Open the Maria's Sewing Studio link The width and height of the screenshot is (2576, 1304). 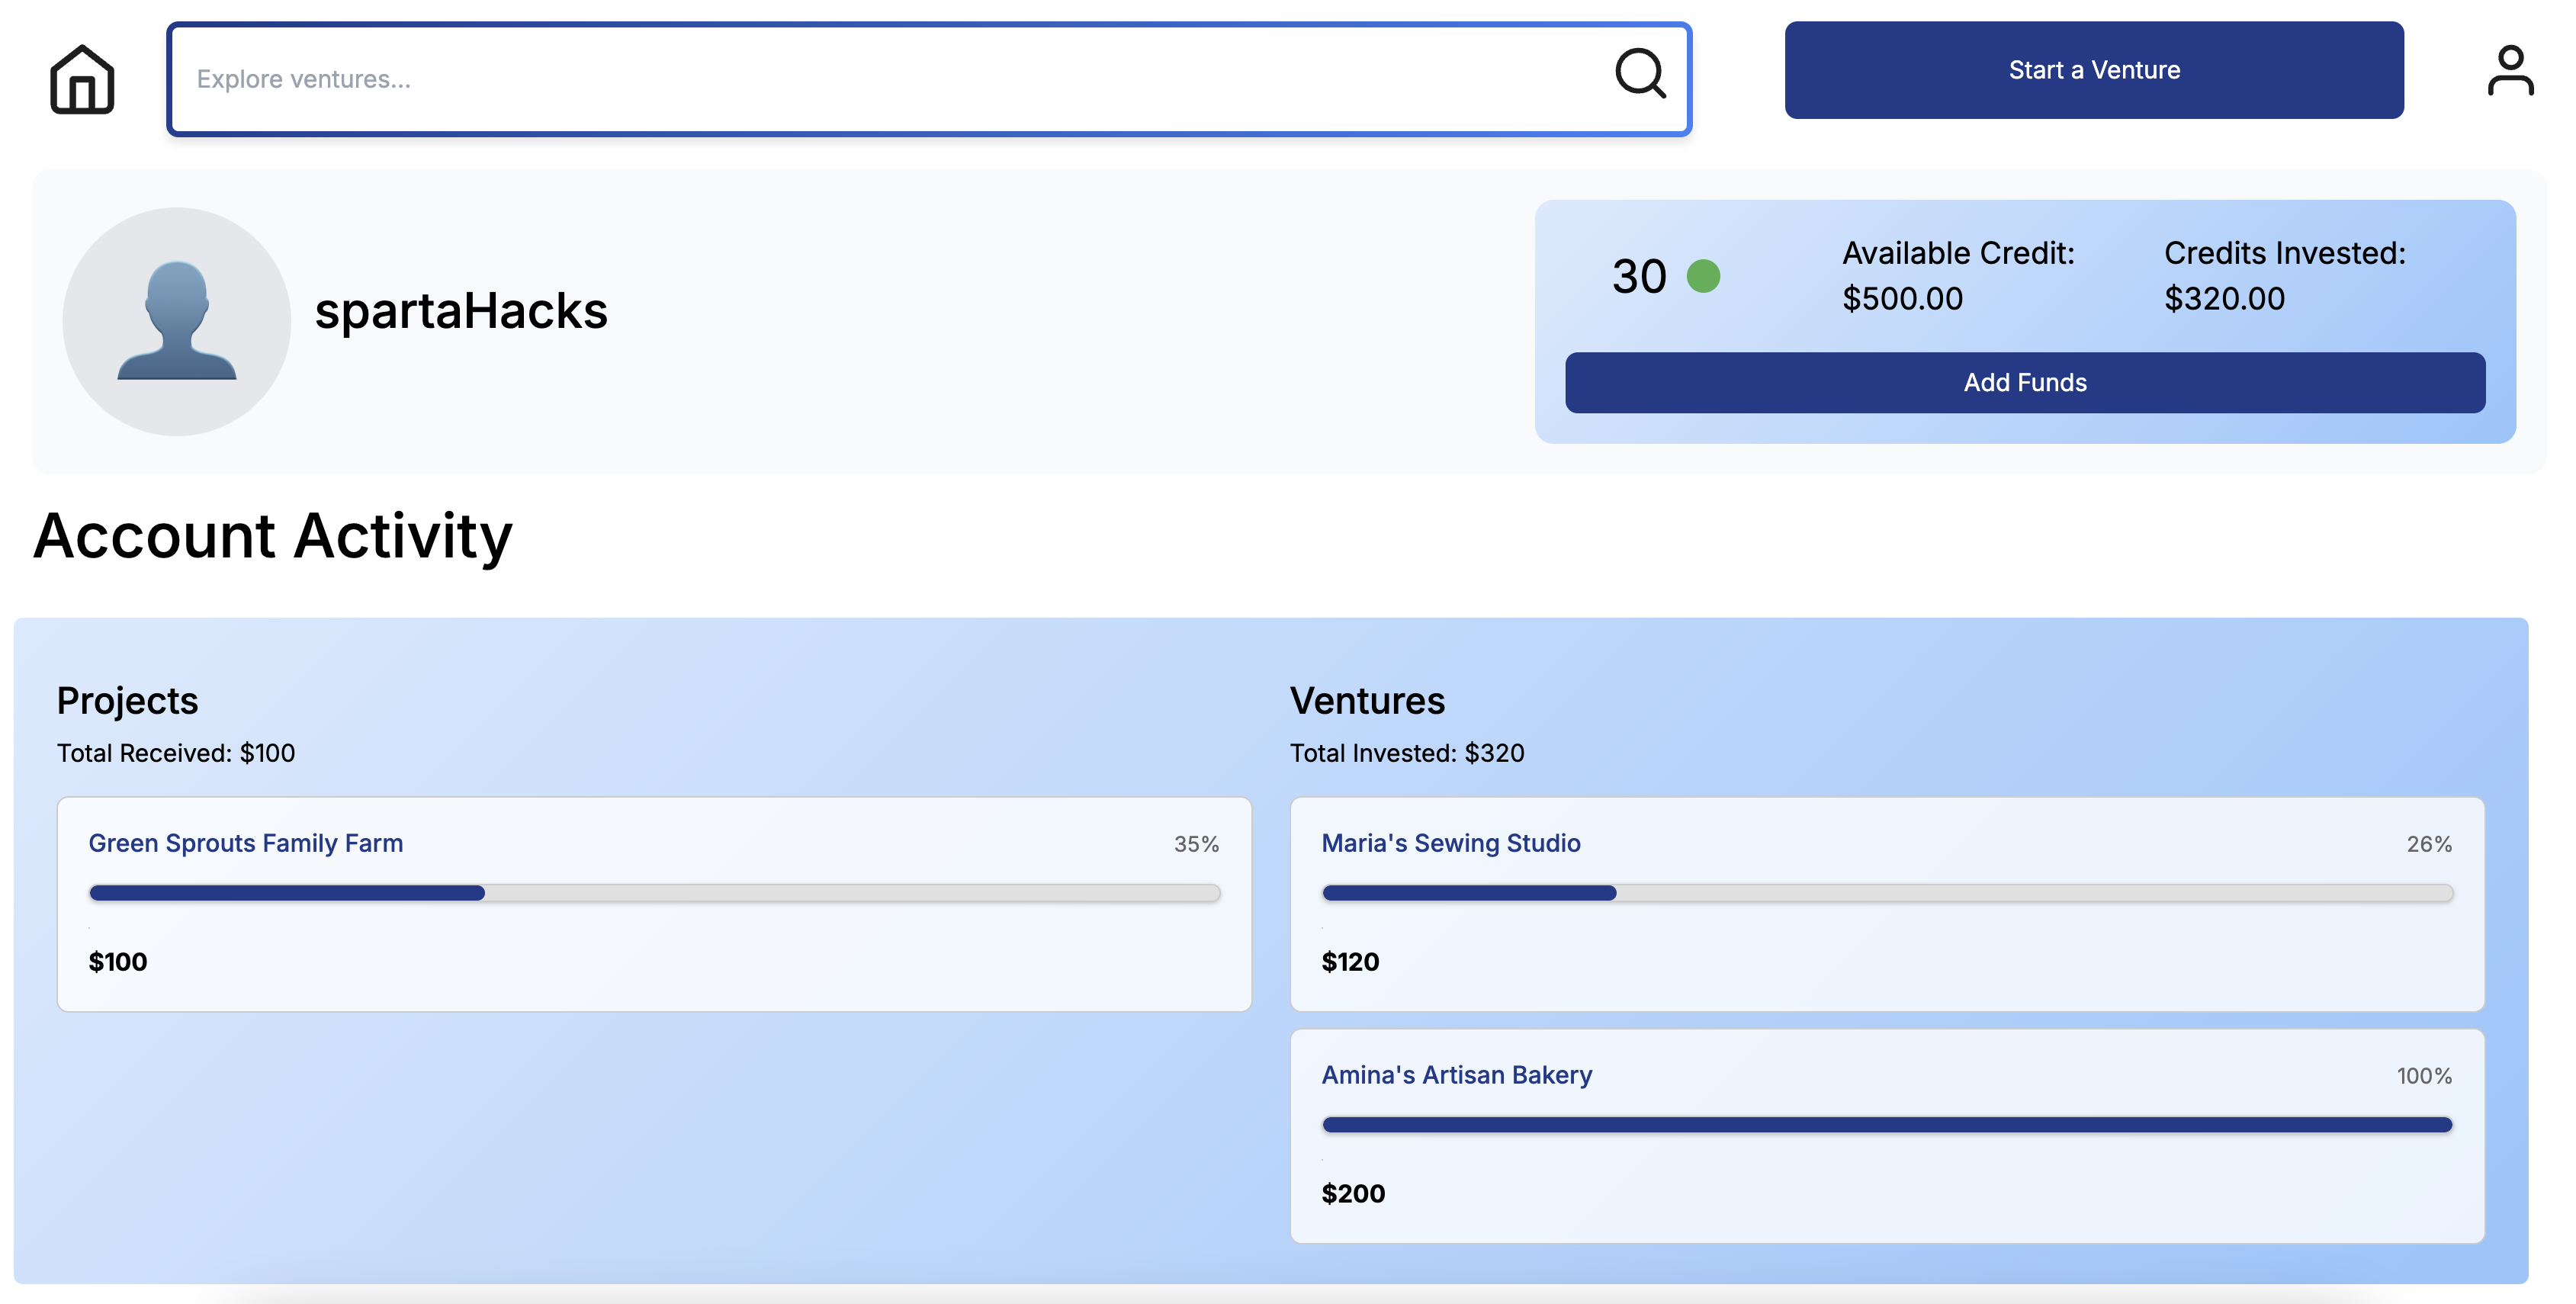point(1450,843)
